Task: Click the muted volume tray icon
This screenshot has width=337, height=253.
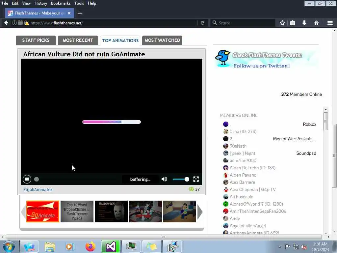Action: [x=304, y=247]
